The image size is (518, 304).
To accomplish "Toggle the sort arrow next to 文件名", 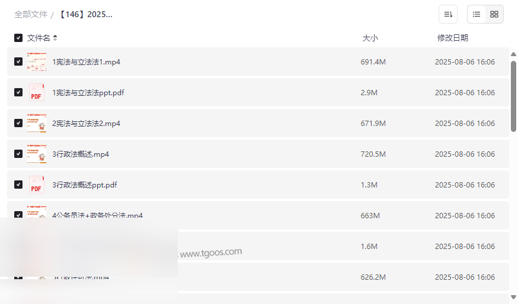I will (x=55, y=38).
